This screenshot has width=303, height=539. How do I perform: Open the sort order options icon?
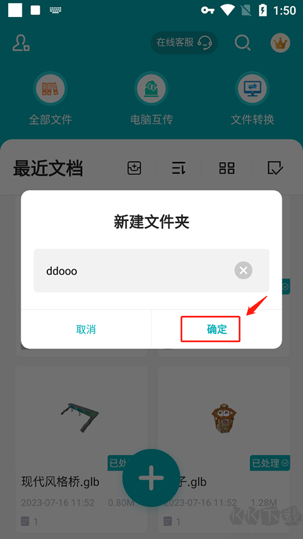point(179,168)
